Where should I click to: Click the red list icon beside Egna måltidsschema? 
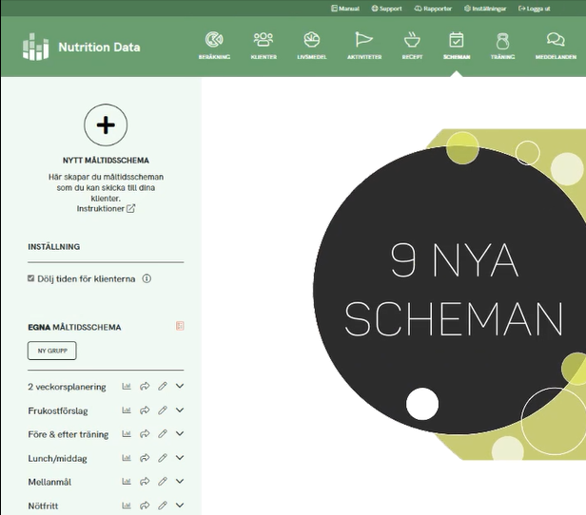point(180,326)
